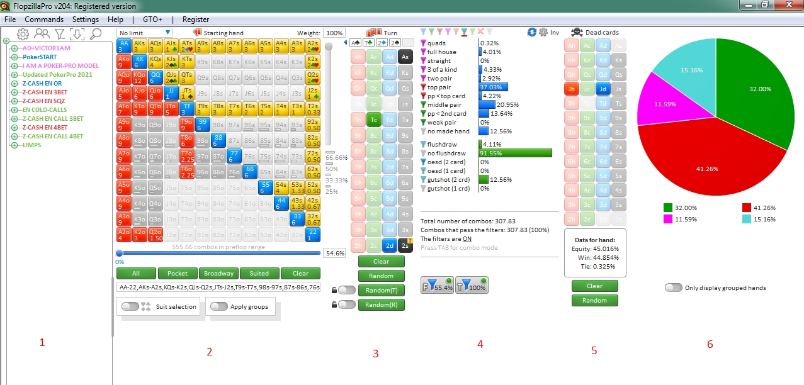Click the magnifier search icon above range tree
804x385 pixels.
coord(96,34)
